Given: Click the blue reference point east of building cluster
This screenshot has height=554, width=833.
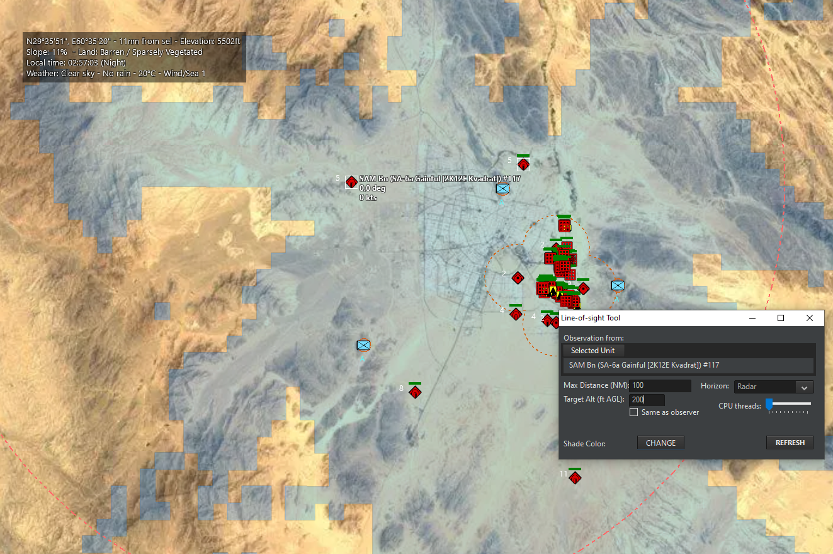Looking at the screenshot, I should [618, 285].
